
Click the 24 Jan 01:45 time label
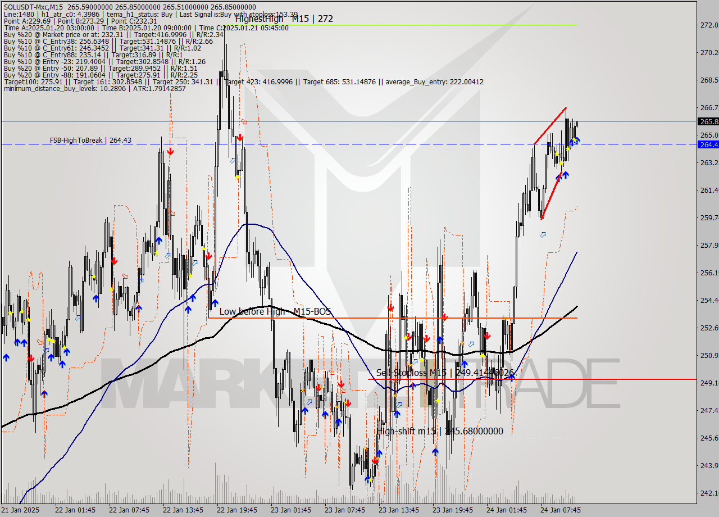click(507, 510)
